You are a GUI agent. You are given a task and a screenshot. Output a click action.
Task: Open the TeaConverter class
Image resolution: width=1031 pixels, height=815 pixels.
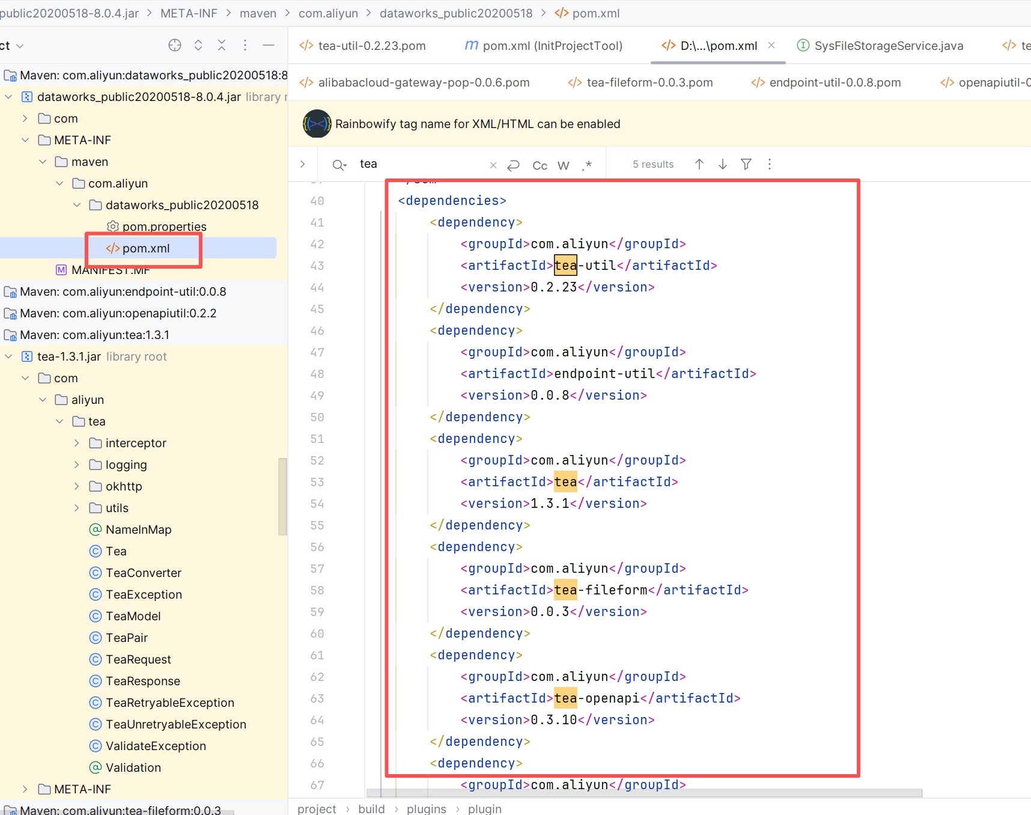coord(136,573)
